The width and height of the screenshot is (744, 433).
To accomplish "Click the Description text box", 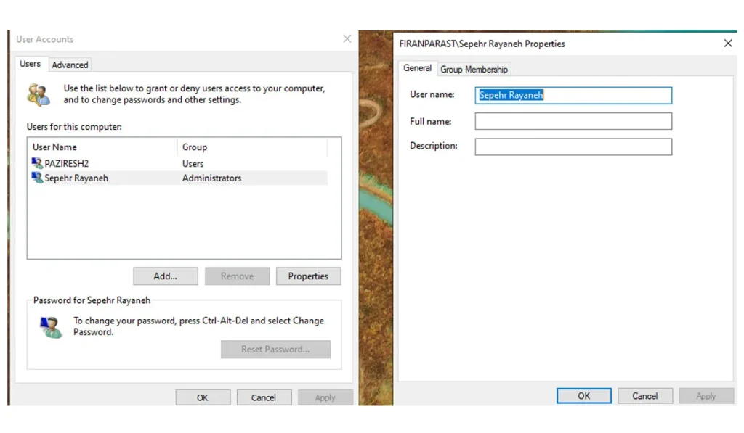I will point(573,147).
